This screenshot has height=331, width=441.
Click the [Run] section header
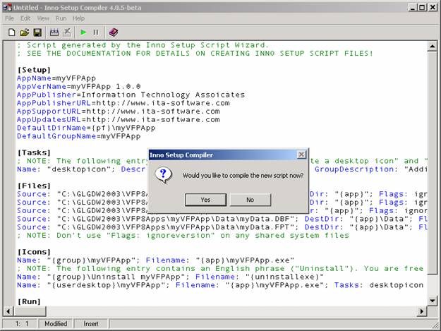pyautogui.click(x=29, y=301)
